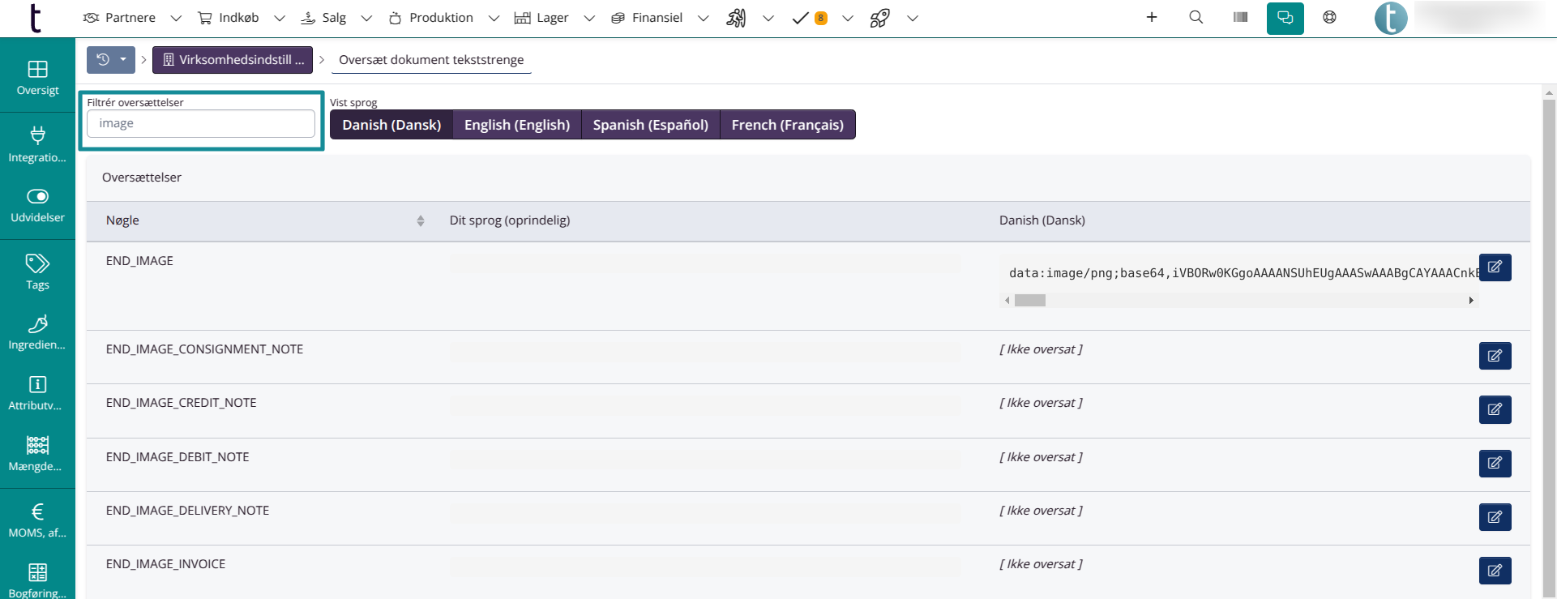Open the Oversigt sidebar item
Viewport: 1557px width, 599px height.
tap(37, 78)
